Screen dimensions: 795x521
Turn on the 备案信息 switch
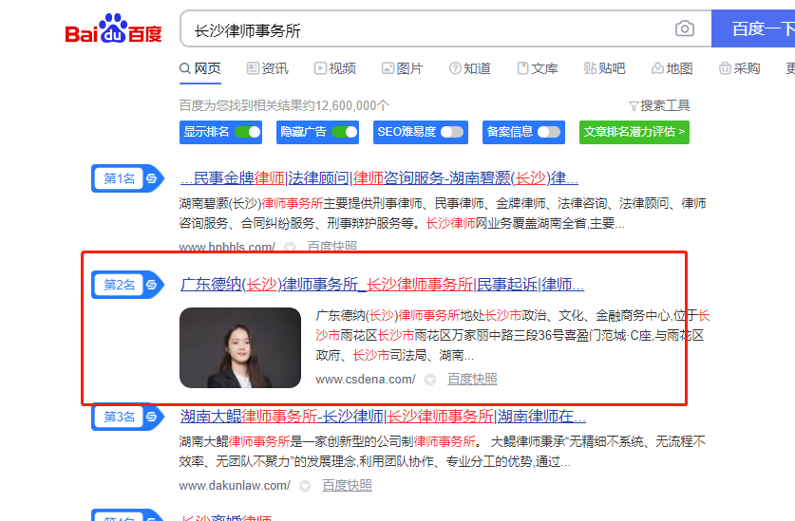point(548,132)
